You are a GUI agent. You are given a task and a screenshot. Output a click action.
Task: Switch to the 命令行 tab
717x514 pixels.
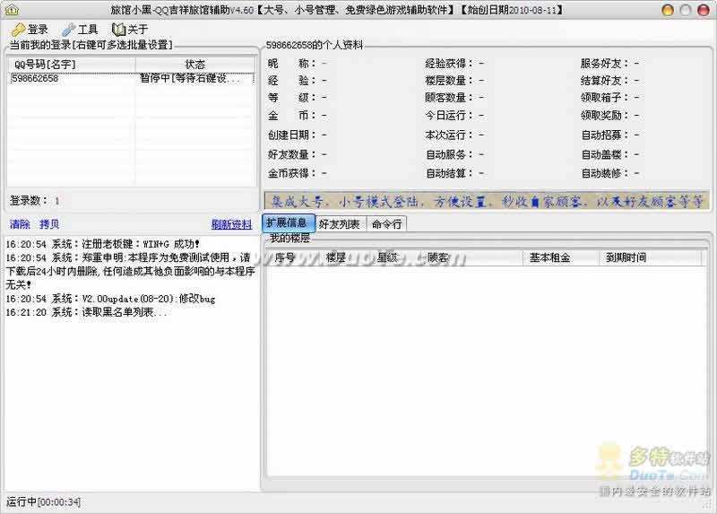(x=386, y=224)
